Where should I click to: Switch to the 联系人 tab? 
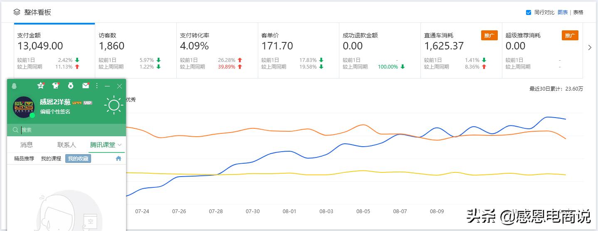point(67,145)
